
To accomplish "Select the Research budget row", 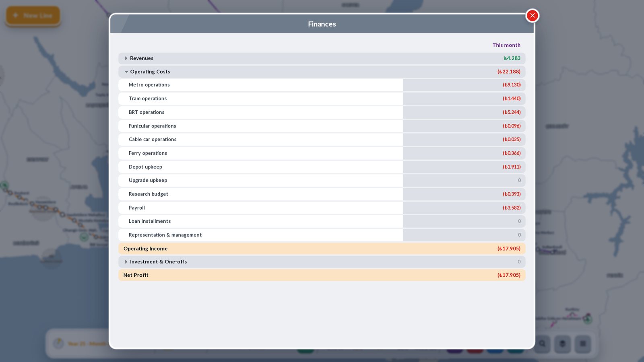I will point(322,194).
